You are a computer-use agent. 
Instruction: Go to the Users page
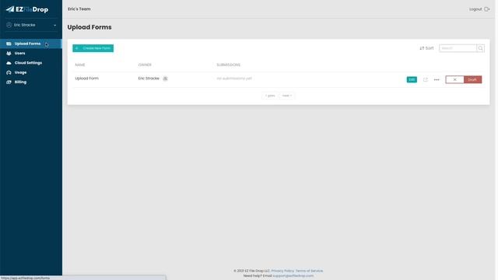[19, 54]
